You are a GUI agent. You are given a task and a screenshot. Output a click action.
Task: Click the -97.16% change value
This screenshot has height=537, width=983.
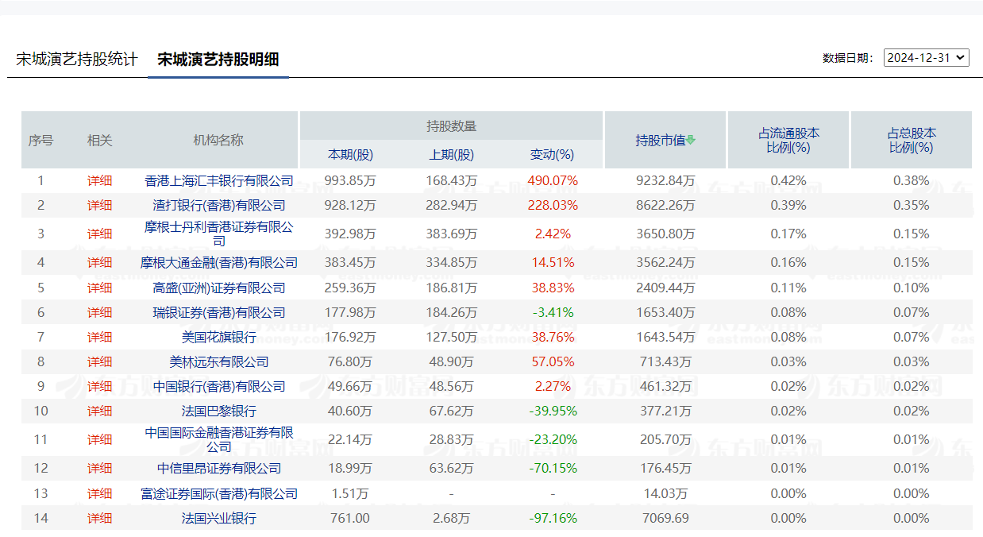[553, 518]
